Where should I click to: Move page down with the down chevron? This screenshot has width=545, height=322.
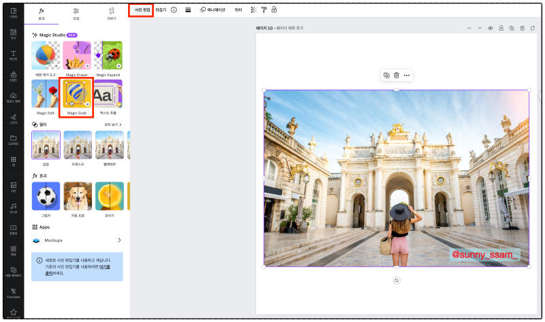(x=480, y=28)
